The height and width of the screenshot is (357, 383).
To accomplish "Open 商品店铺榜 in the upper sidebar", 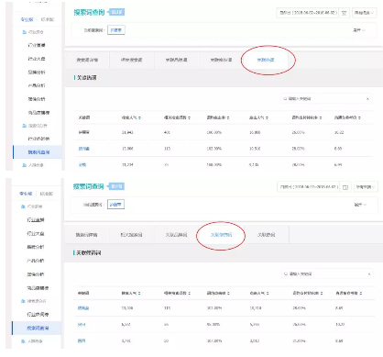I will pyautogui.click(x=38, y=113).
